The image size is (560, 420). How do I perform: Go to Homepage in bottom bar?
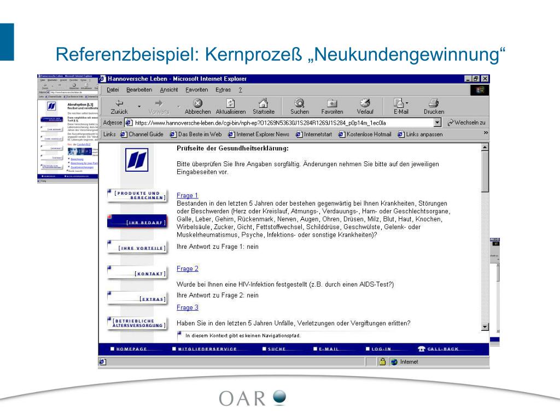point(129,349)
